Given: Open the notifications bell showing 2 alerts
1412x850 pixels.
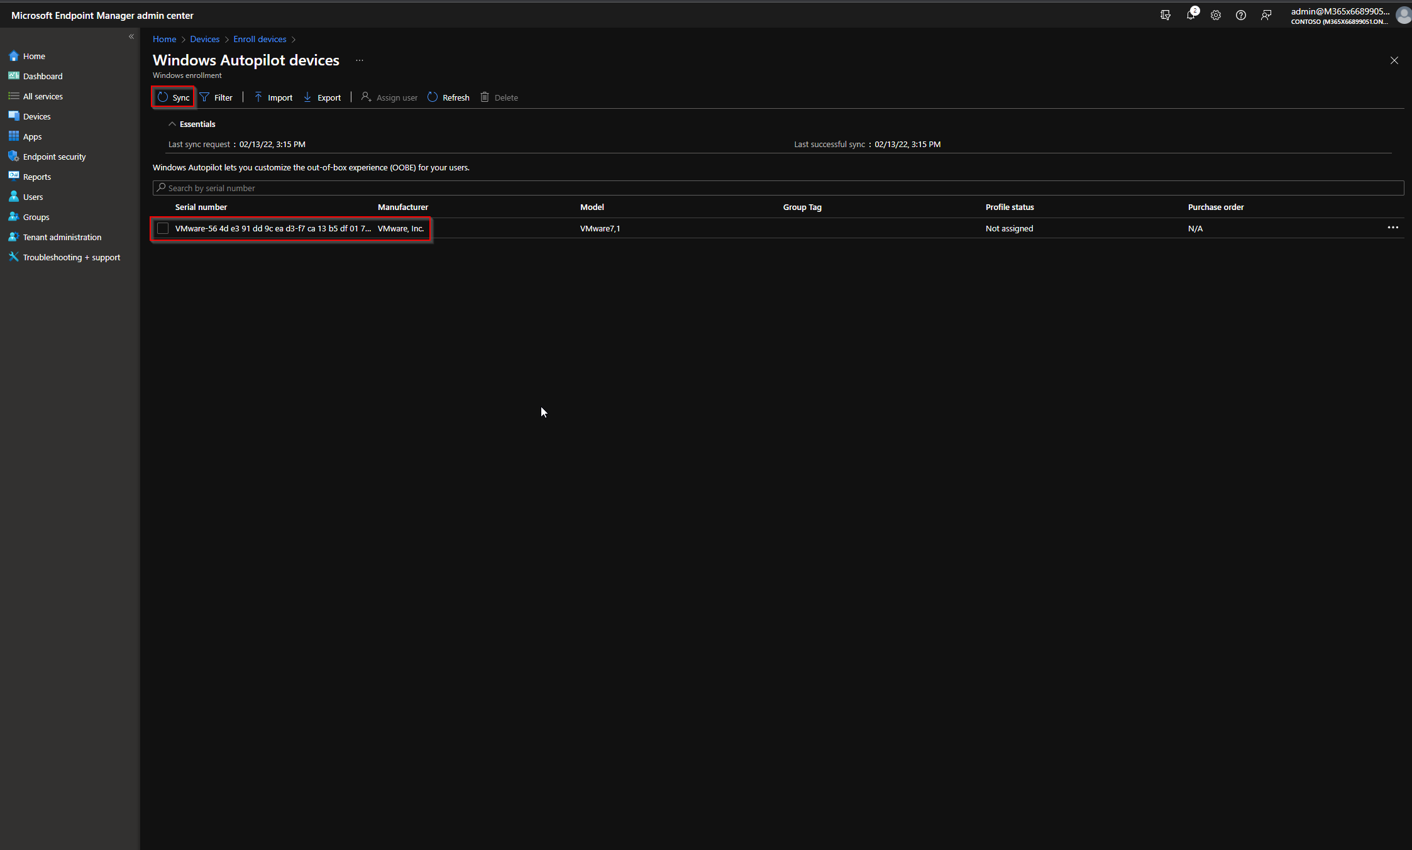Looking at the screenshot, I should coord(1190,14).
